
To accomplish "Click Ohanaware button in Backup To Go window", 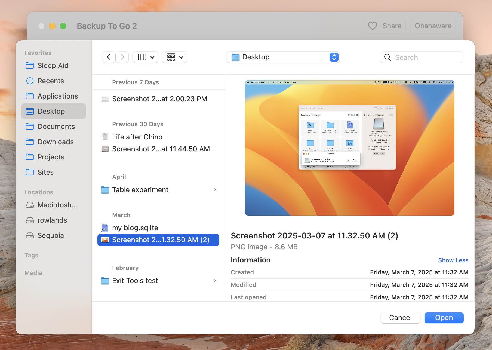I will pos(433,26).
